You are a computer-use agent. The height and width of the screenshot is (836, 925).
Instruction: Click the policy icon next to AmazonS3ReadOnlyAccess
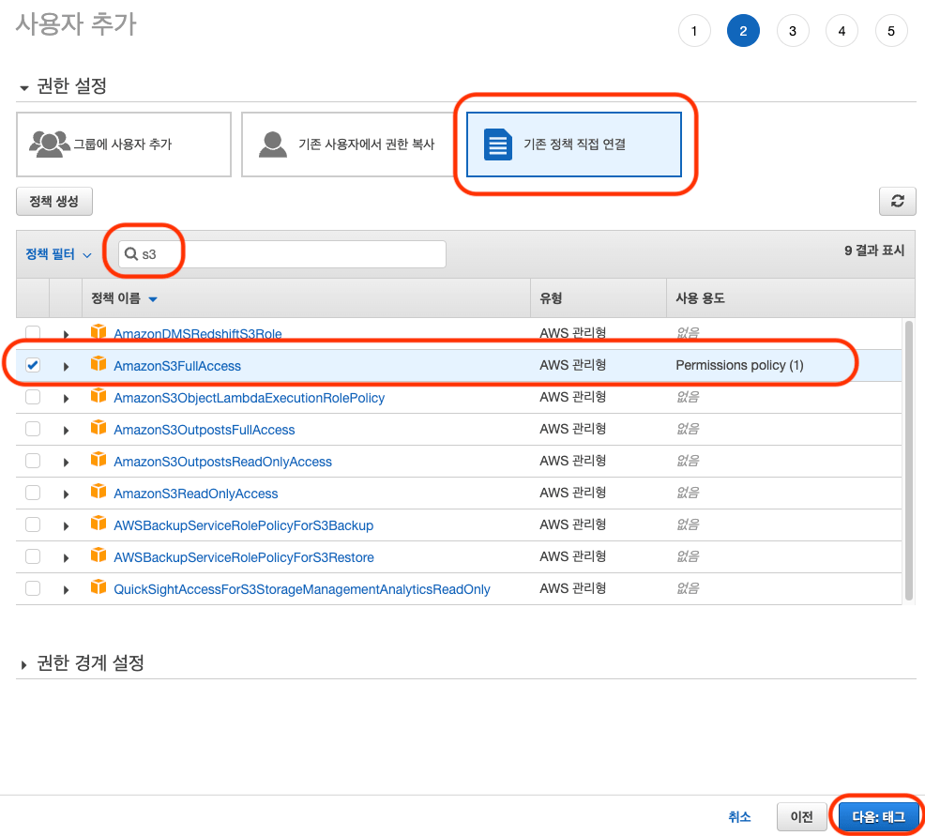pyautogui.click(x=99, y=493)
